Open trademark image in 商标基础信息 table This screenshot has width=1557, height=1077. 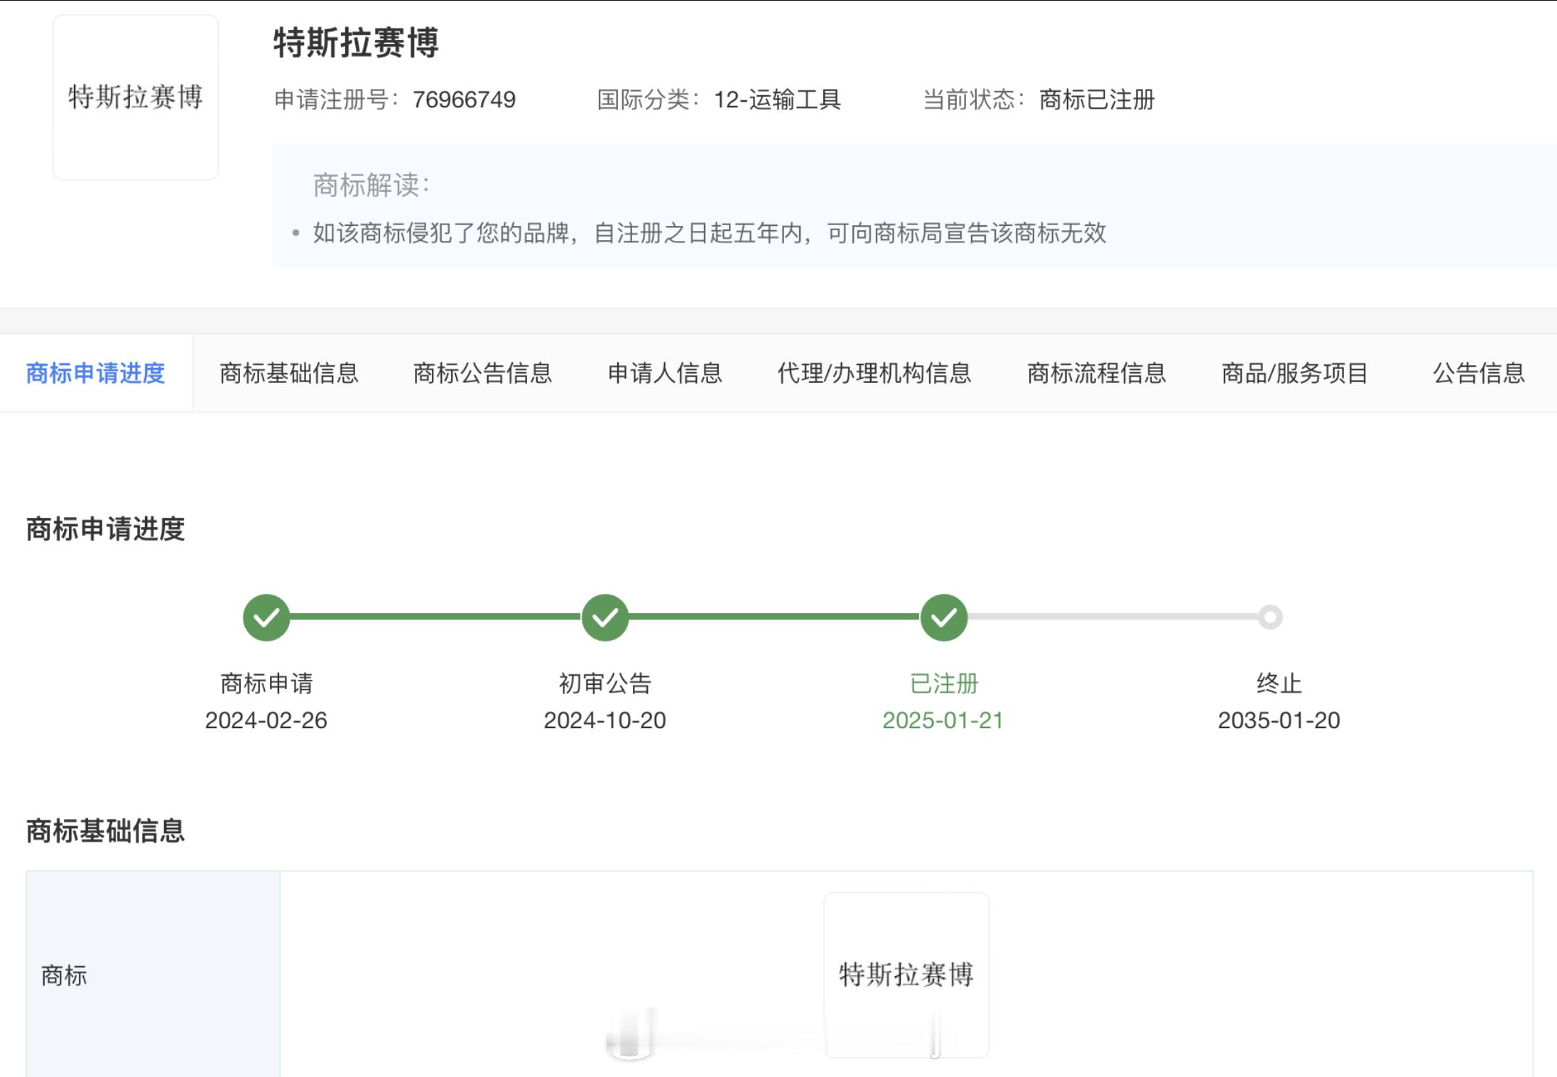906,975
